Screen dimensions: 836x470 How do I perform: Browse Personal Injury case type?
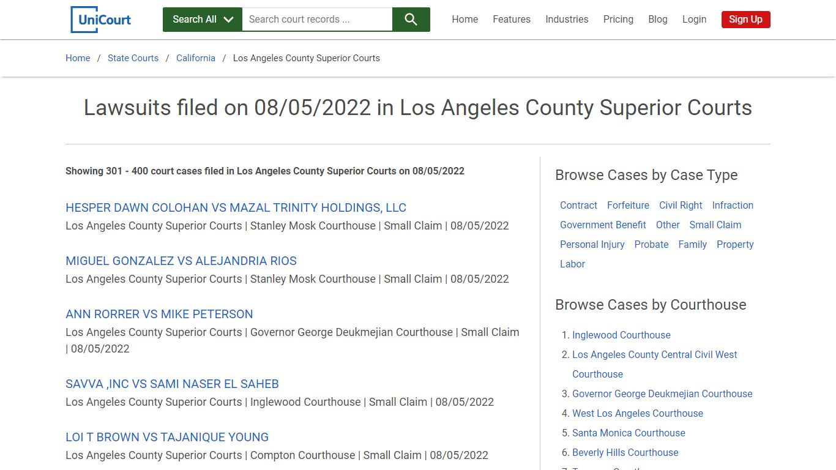point(592,245)
